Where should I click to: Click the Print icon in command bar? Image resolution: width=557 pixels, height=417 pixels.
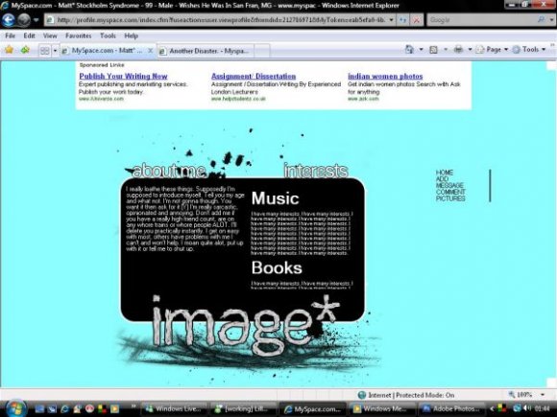click(x=459, y=50)
